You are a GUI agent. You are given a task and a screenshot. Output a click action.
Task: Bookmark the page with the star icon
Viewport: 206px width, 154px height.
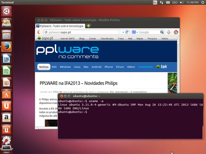coord(120,32)
